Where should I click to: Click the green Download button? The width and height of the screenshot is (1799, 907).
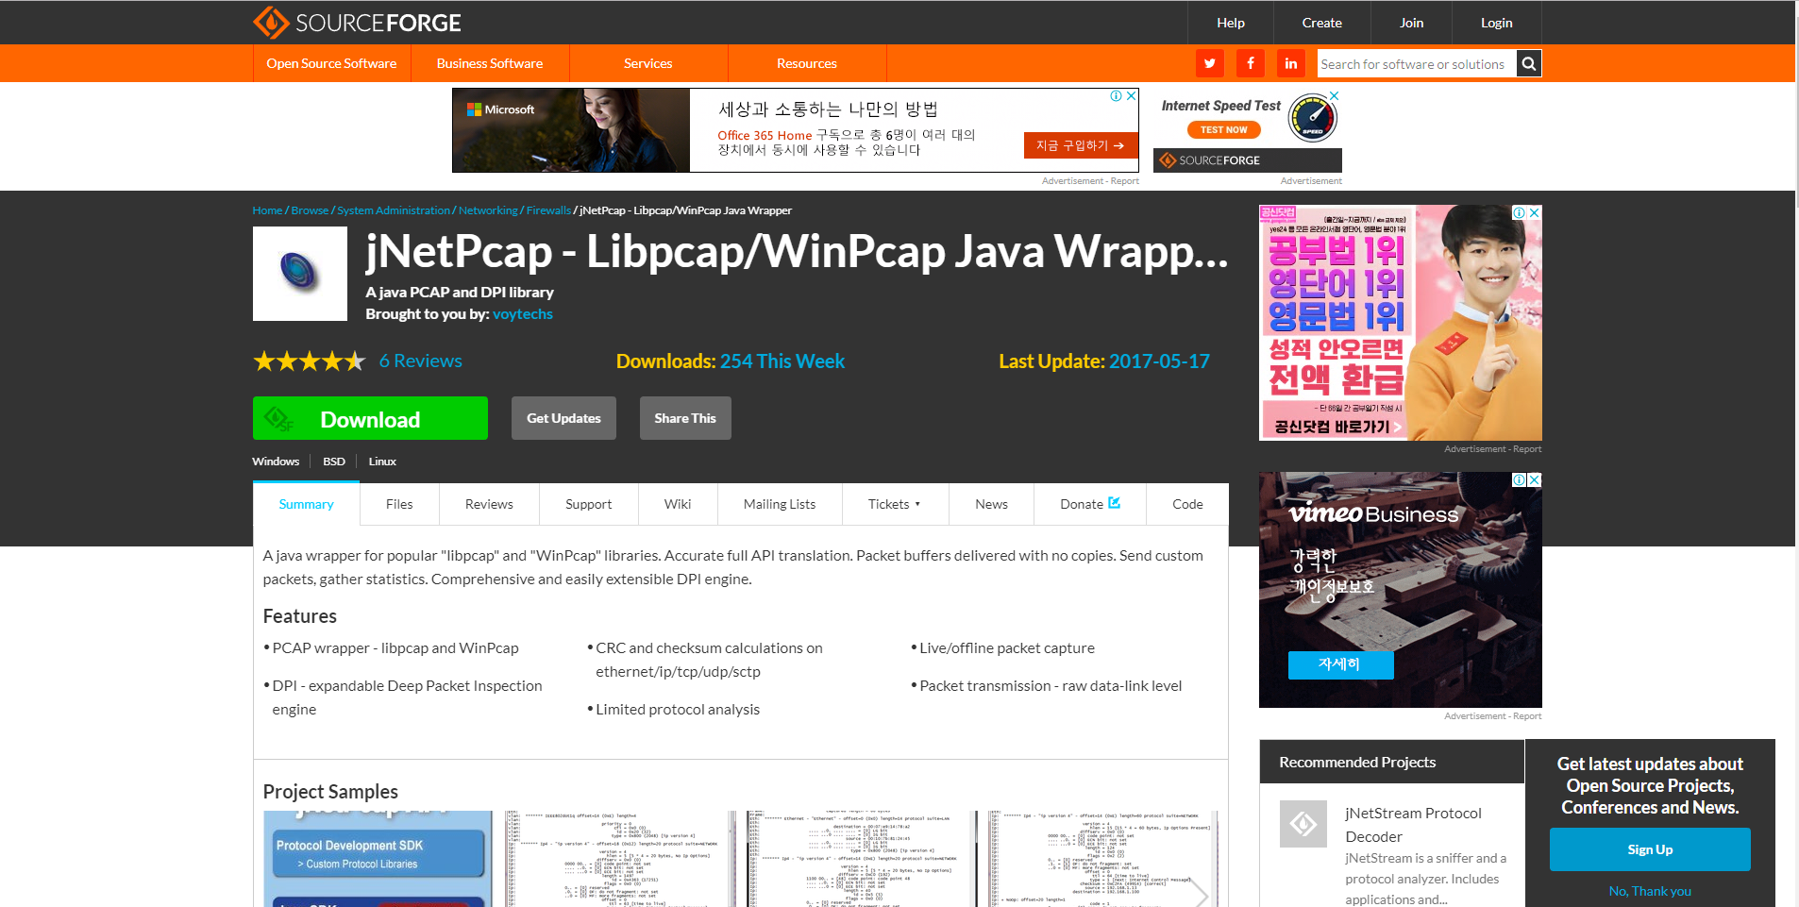point(370,418)
